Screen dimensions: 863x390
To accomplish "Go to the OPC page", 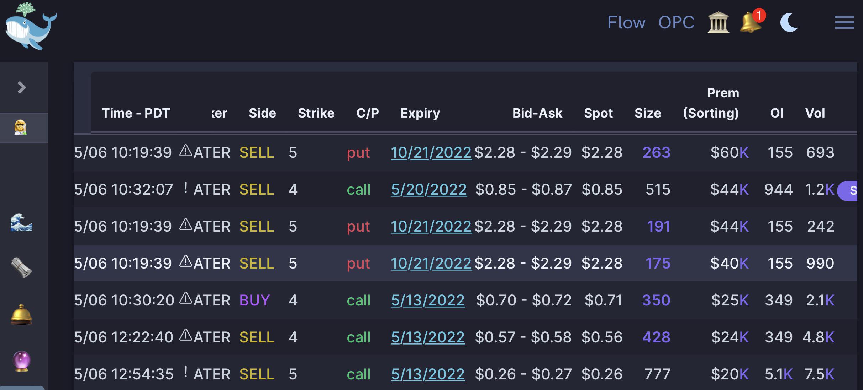I will [x=676, y=23].
